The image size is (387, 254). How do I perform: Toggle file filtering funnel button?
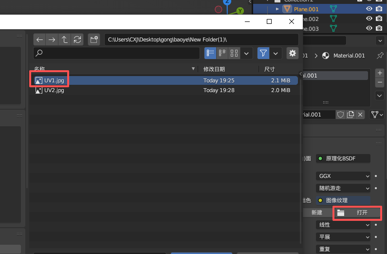(x=263, y=53)
